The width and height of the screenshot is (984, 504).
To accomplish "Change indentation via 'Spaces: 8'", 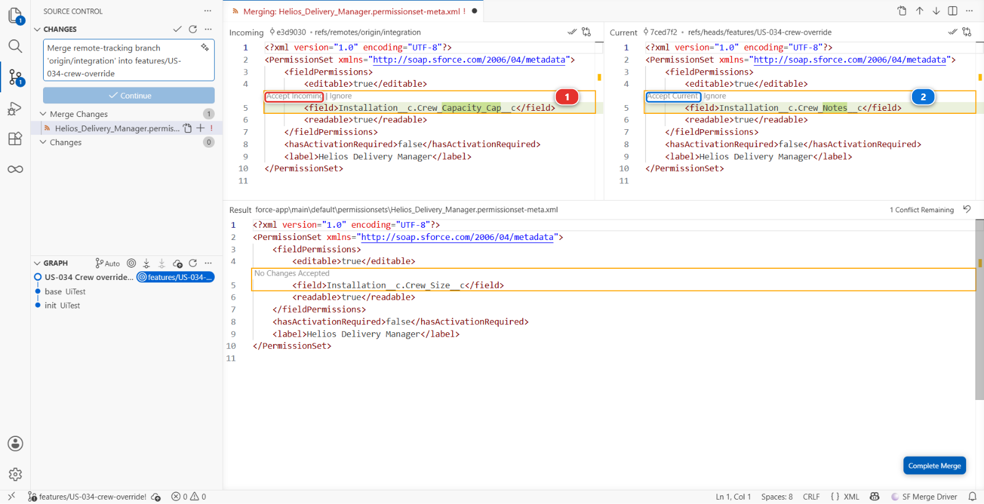I will (777, 497).
